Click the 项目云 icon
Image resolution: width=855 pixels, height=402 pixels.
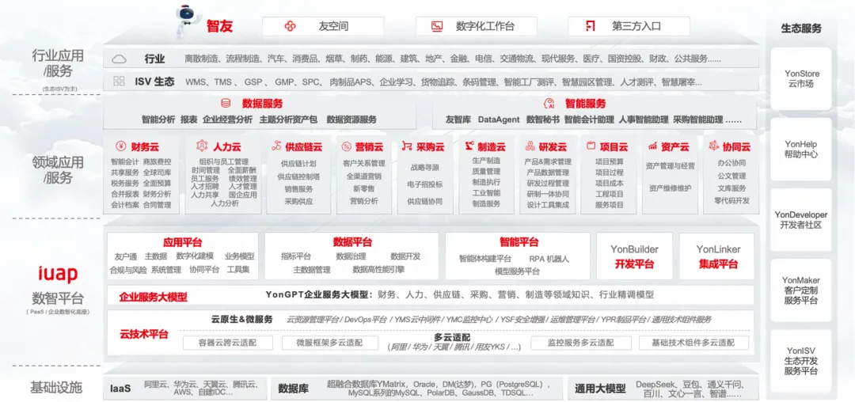(x=591, y=146)
